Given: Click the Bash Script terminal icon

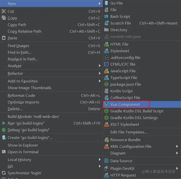Looking at the screenshot, I should [106, 16].
